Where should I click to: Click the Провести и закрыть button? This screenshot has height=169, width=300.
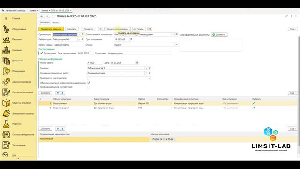tap(51, 29)
